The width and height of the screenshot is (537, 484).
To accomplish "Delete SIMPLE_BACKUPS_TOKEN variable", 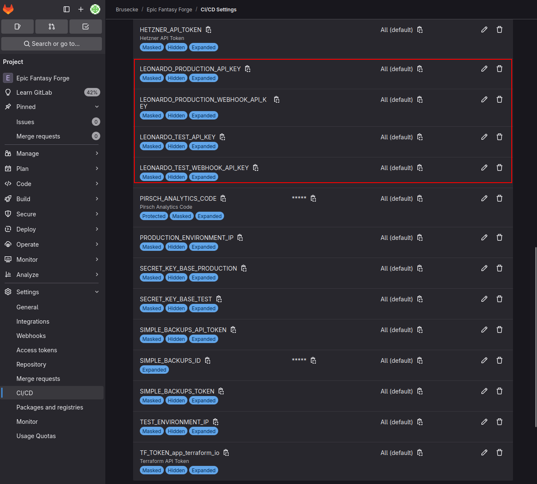I will coord(500,391).
